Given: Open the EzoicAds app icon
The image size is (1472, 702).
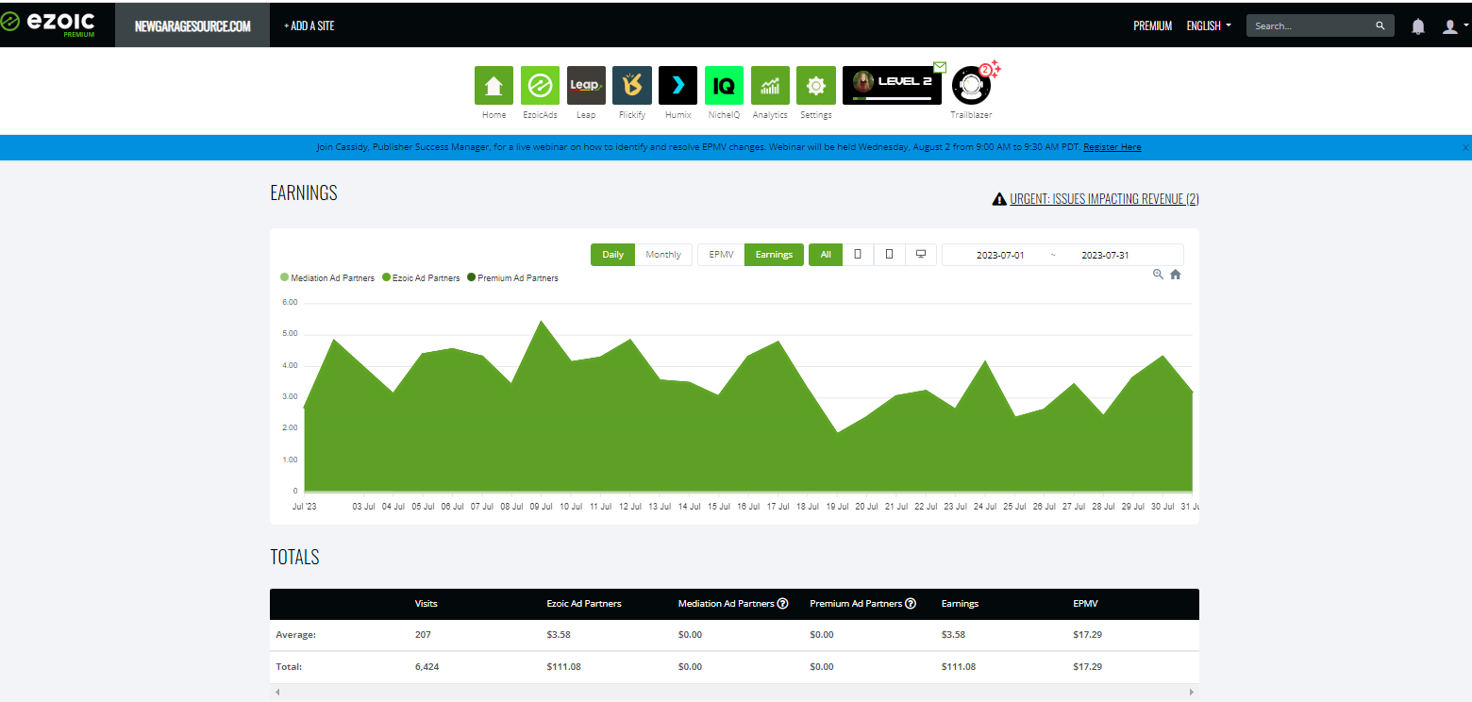Looking at the screenshot, I should pyautogui.click(x=540, y=85).
